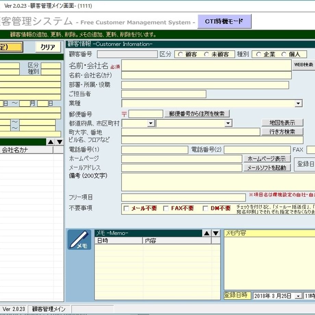Screen dimensions: 315x315
Task: Click the フリー項目 input field
Action: coord(184,198)
